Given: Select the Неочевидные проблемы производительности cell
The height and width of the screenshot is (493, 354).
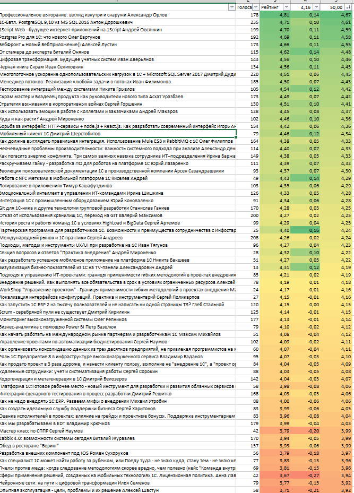Looking at the screenshot, I should (x=118, y=149).
